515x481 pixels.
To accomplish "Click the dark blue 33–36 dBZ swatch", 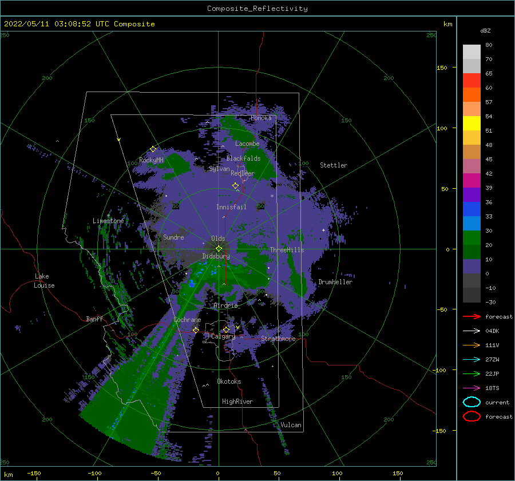I will coord(472,209).
